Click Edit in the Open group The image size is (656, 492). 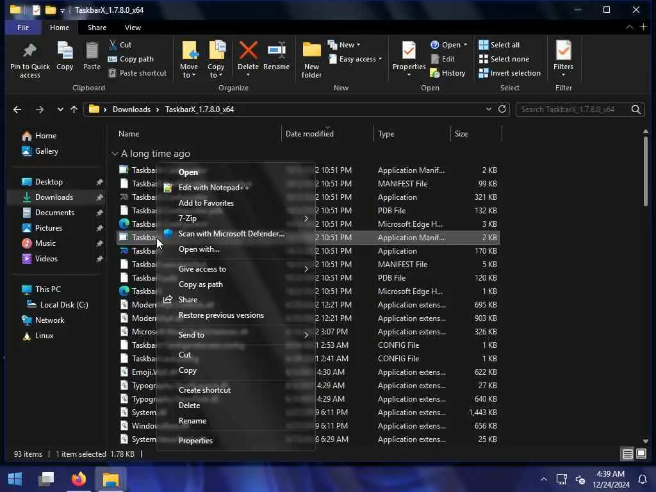click(443, 59)
